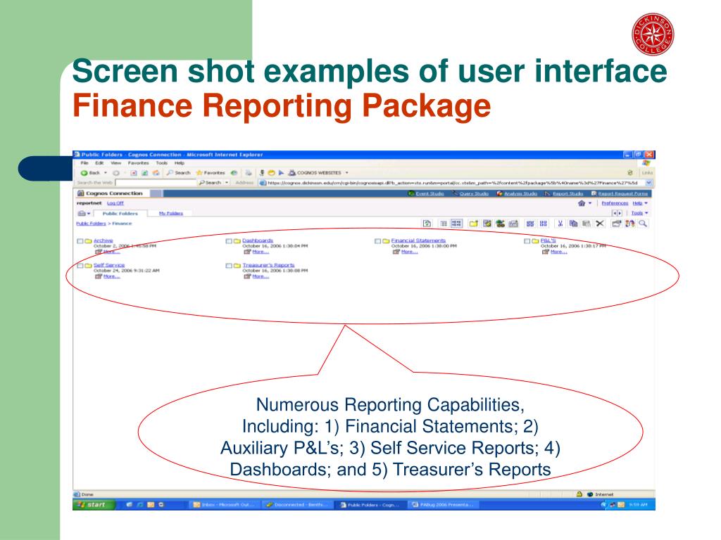Click the browser Stop icon

(133, 173)
